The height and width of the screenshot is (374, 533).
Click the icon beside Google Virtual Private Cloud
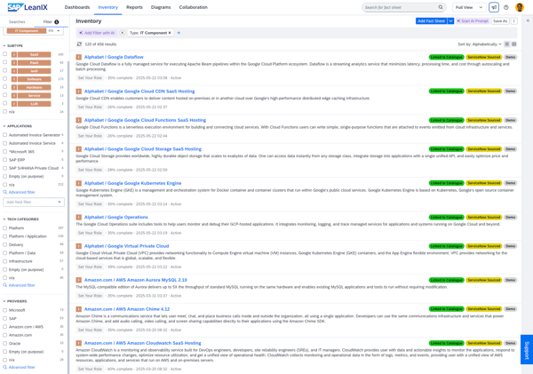click(x=78, y=246)
